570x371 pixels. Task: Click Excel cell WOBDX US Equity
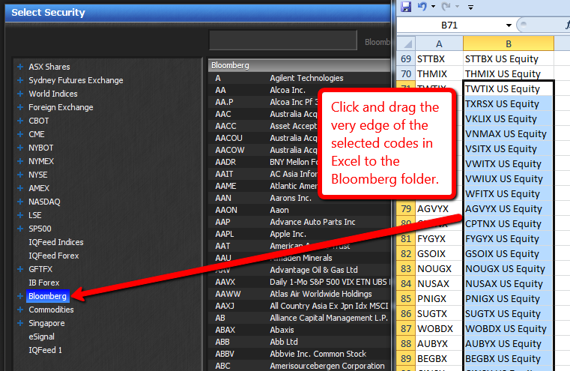pos(509,329)
